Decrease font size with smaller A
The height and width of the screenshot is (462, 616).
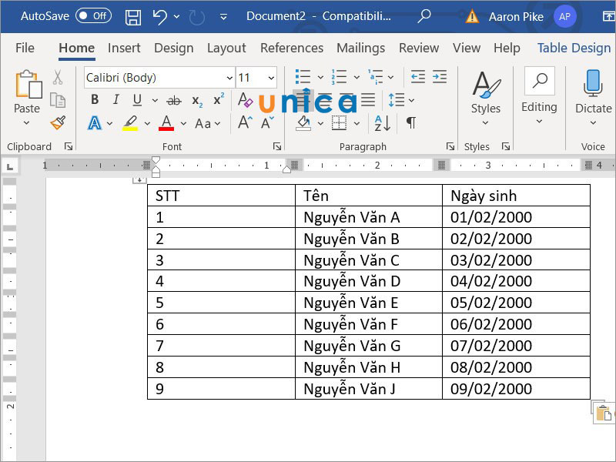267,122
